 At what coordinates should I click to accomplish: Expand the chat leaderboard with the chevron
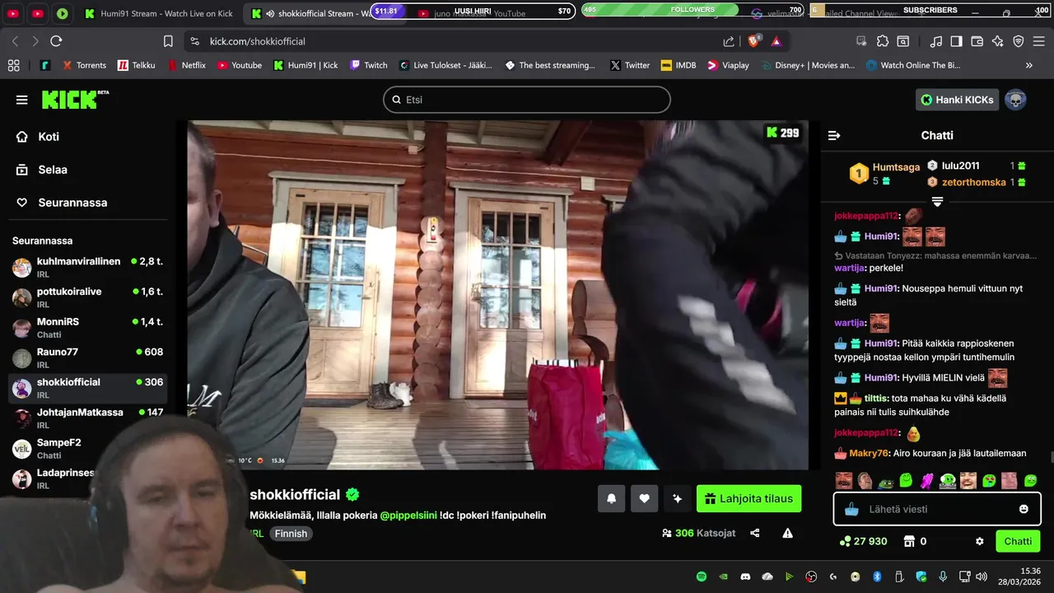click(x=937, y=202)
